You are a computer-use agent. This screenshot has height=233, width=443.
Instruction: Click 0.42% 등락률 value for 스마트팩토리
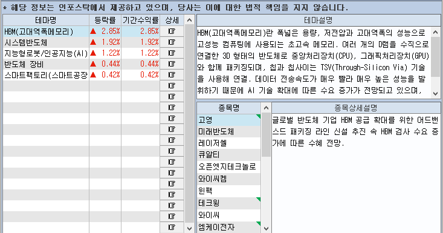click(111, 74)
